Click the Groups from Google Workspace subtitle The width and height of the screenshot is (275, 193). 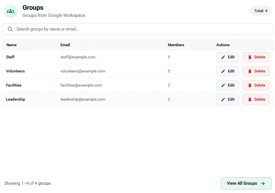pos(54,15)
